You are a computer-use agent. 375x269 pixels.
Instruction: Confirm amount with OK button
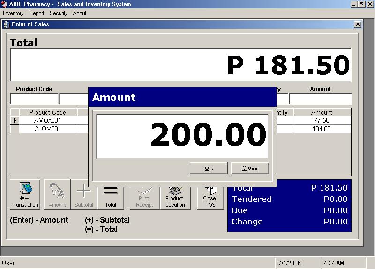tap(209, 168)
